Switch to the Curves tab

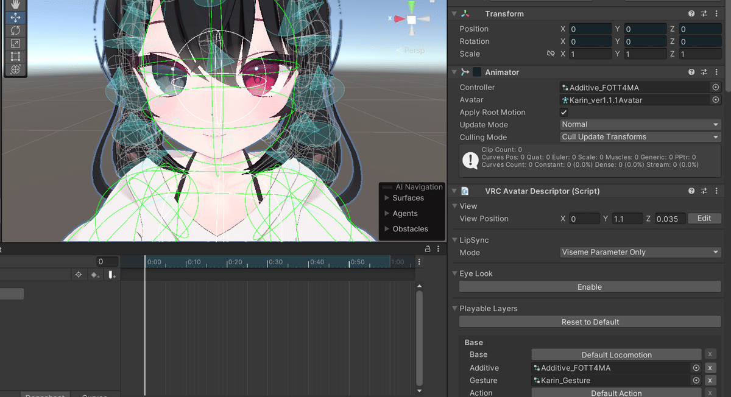pyautogui.click(x=95, y=395)
